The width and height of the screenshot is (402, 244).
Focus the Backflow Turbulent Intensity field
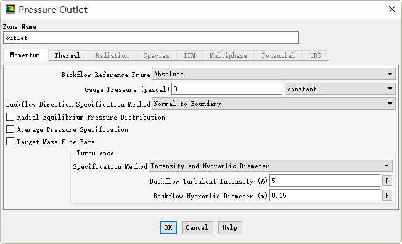[325, 181]
